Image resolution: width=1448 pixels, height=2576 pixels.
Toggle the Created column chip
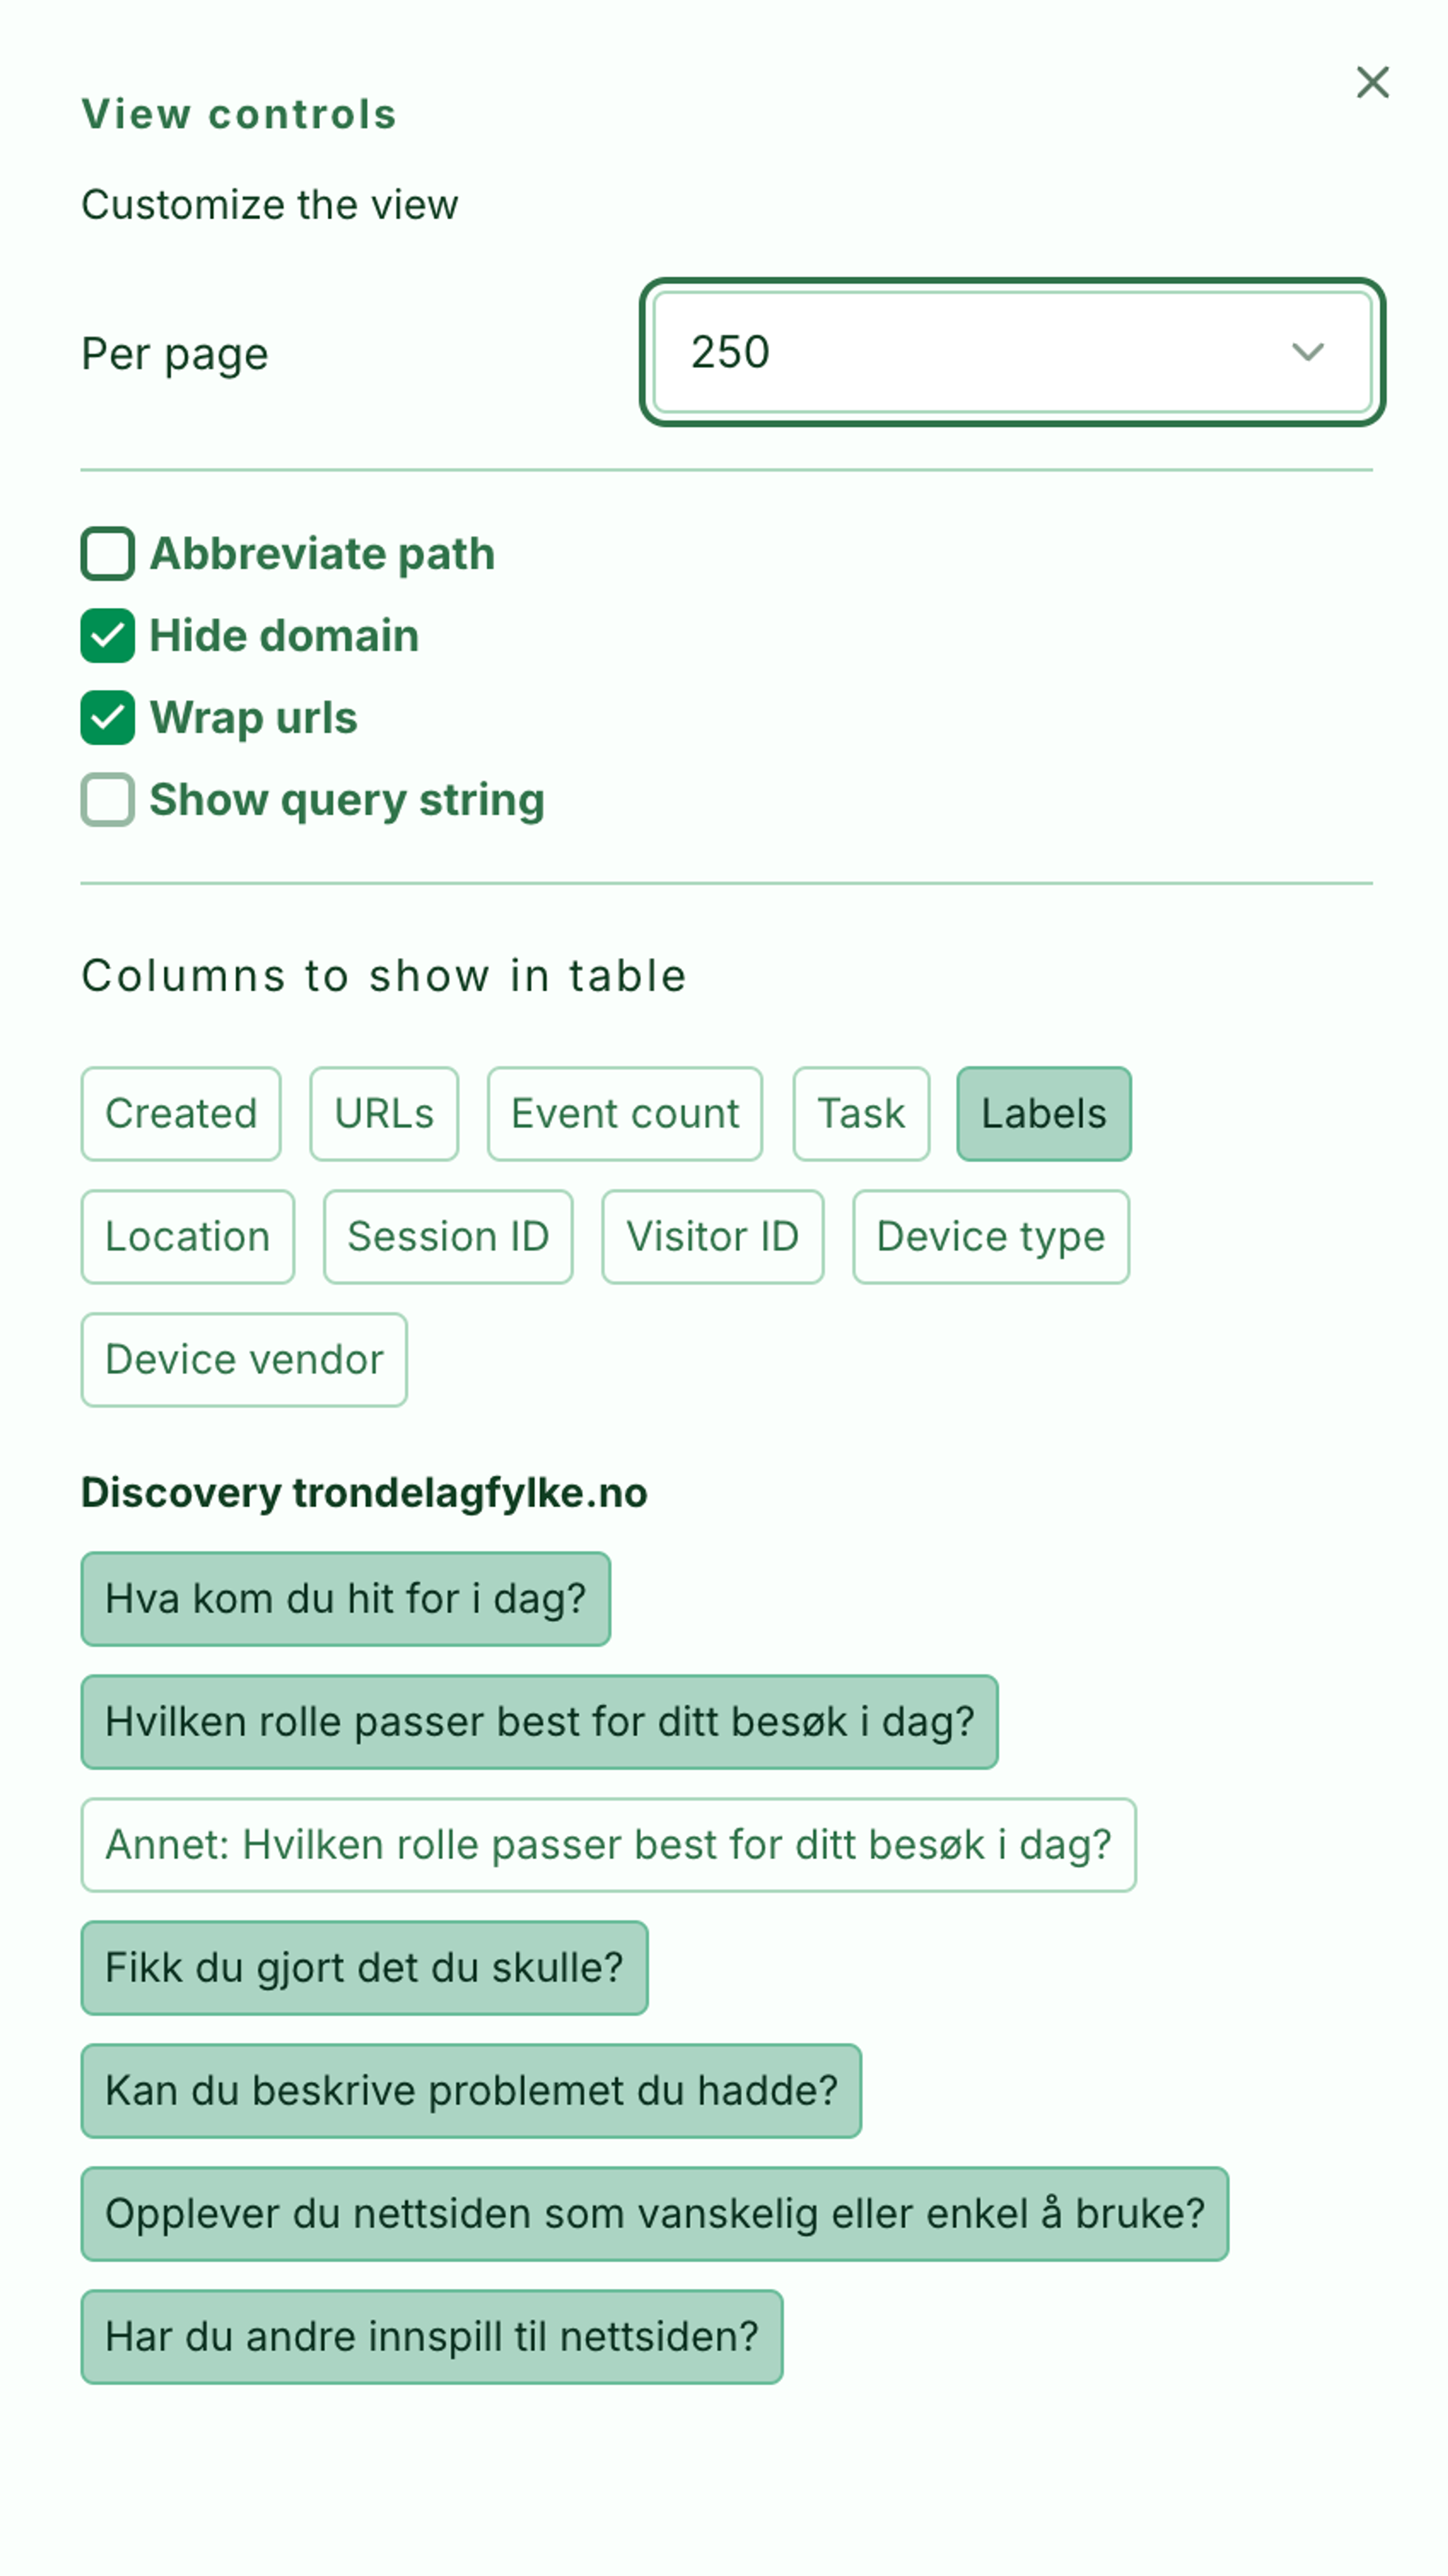point(181,1113)
